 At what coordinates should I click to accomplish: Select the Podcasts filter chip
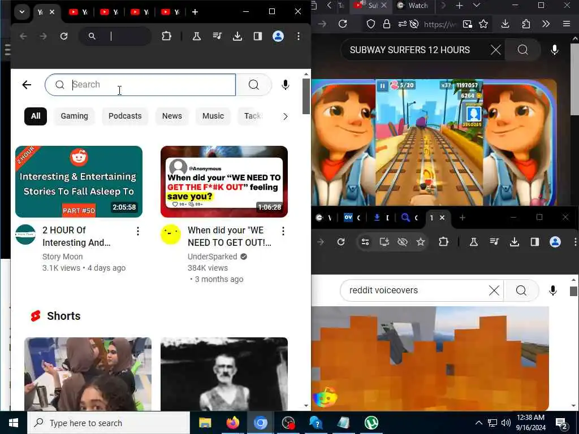pyautogui.click(x=125, y=116)
